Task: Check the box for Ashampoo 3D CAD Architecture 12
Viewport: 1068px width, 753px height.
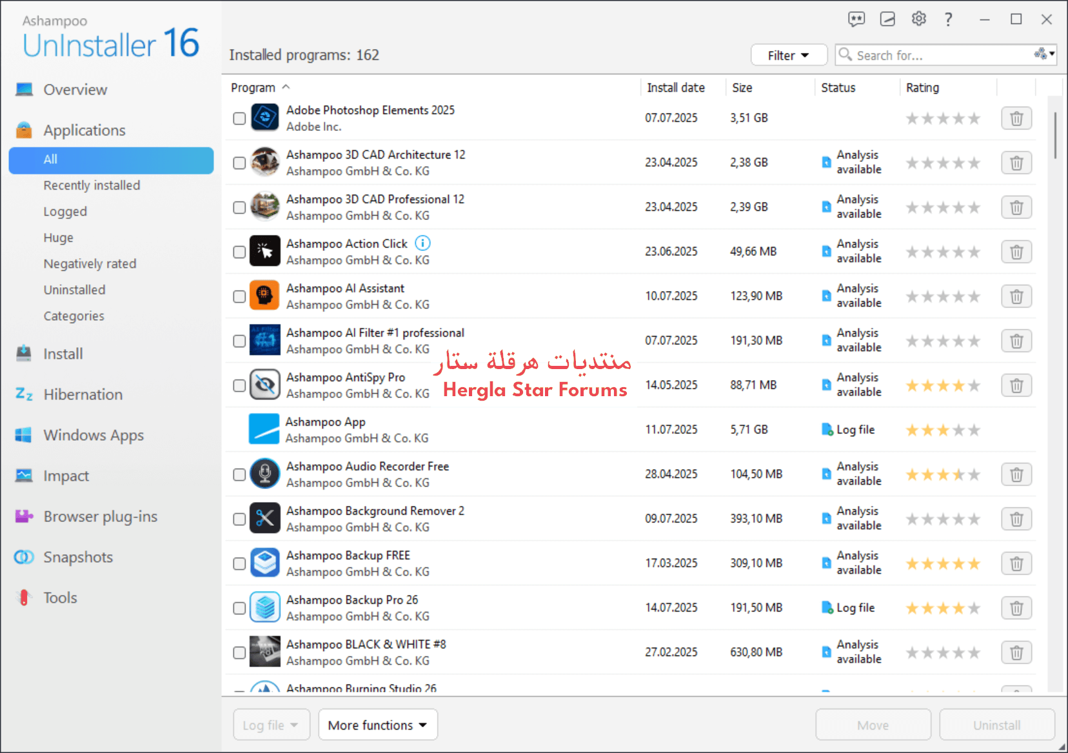Action: tap(239, 163)
